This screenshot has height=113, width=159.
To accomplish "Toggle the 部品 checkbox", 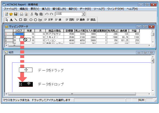I will coord(88,20).
